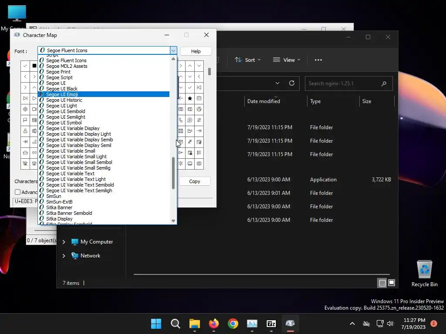446x334 pixels.
Task: Select the person contact glyph
Action: click(x=25, y=131)
